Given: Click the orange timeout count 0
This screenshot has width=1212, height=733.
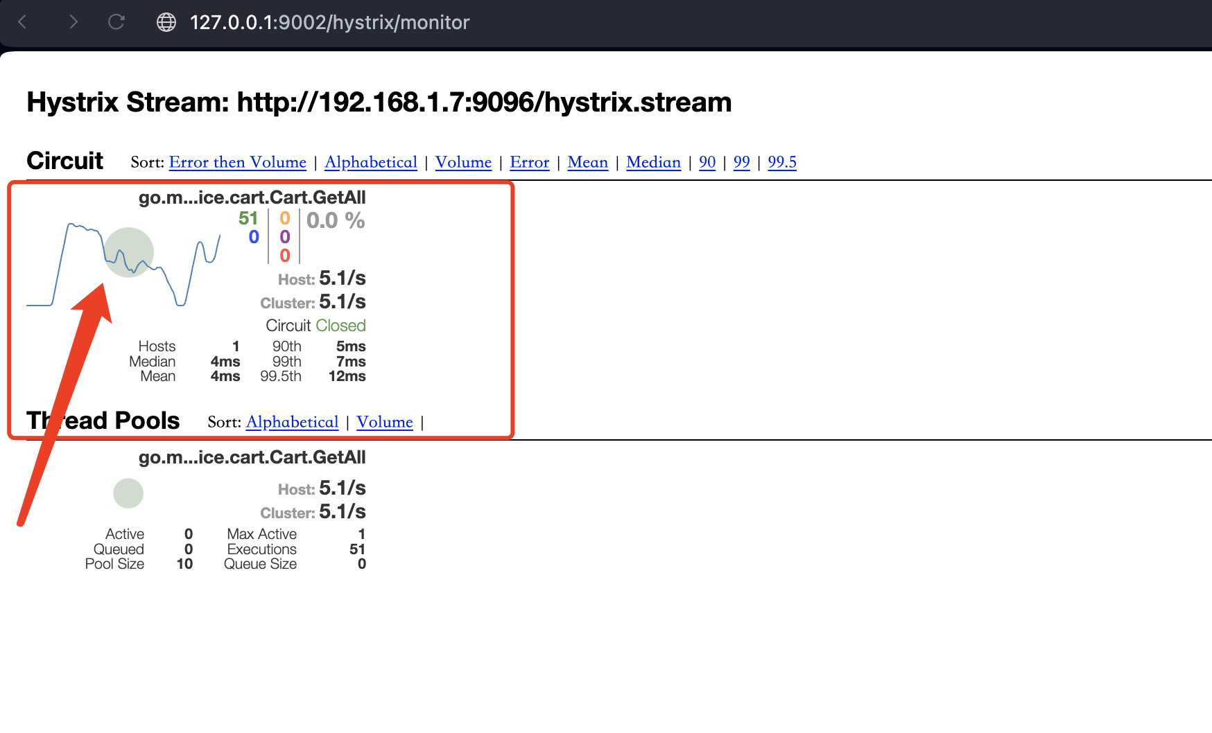Looking at the screenshot, I should pyautogui.click(x=284, y=218).
